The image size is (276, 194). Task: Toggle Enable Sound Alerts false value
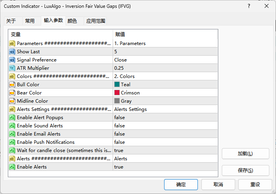tap(165, 126)
